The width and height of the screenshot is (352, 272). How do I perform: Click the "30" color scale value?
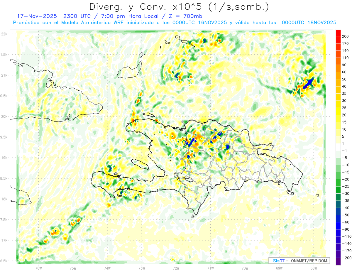(344, 101)
